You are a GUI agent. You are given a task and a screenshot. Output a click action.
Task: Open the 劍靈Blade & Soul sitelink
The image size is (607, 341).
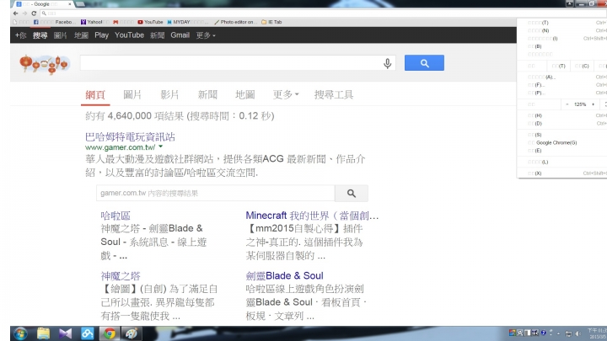click(285, 275)
